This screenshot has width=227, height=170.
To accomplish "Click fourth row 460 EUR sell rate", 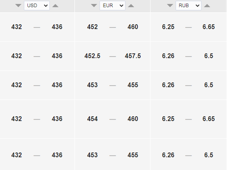I will (133, 119).
